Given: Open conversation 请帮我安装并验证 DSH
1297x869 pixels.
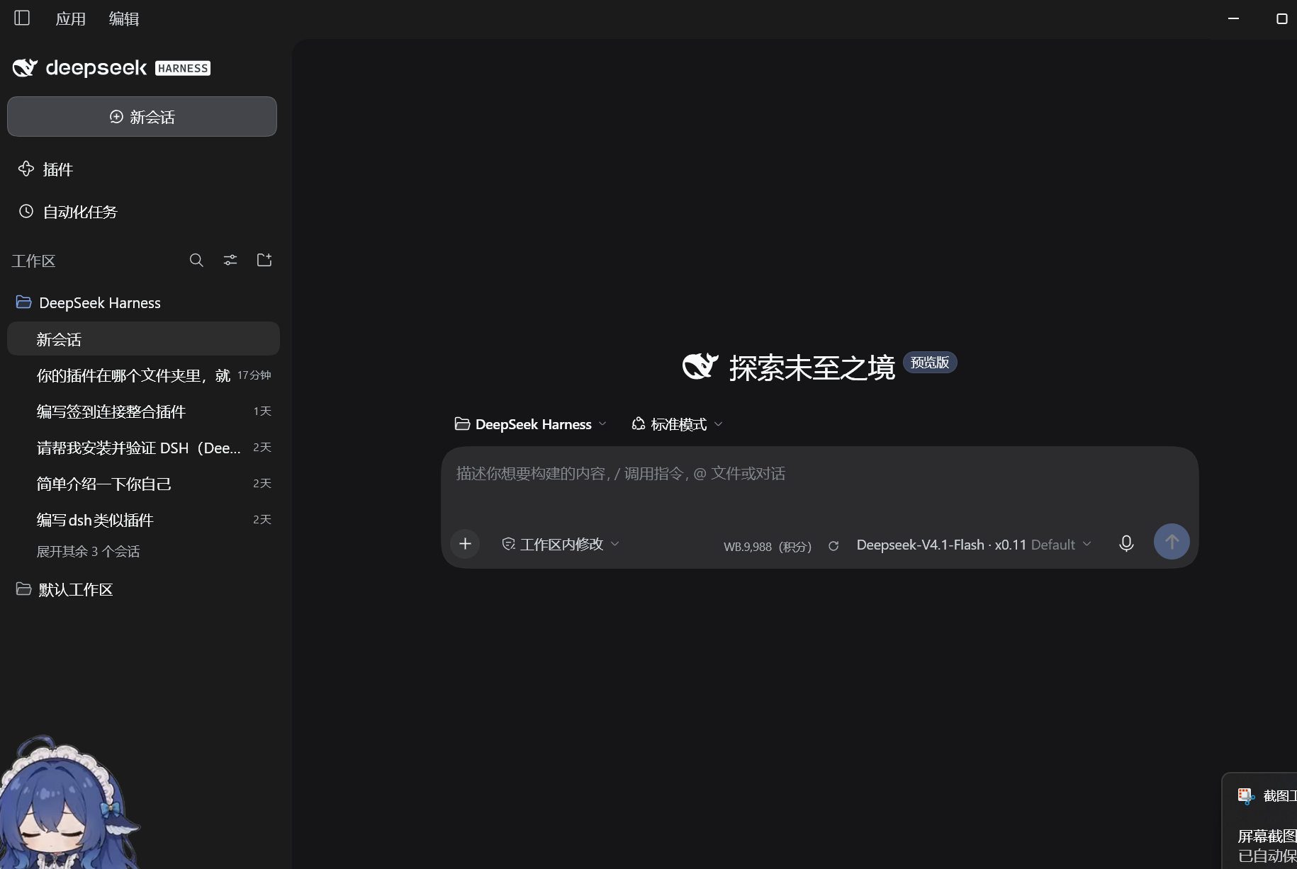Looking at the screenshot, I should click(143, 448).
